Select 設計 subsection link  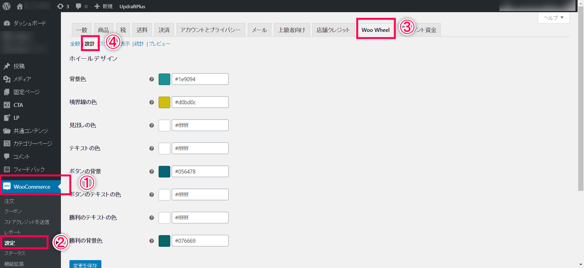pos(90,44)
